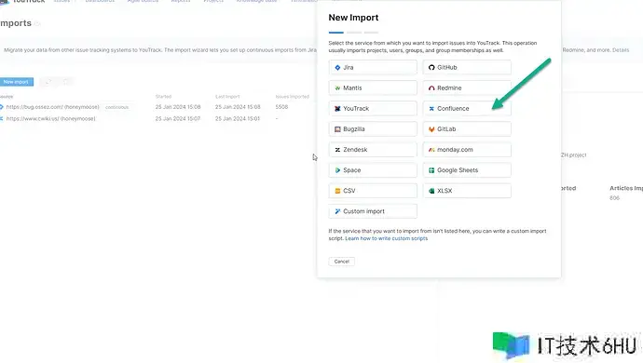Click the Started column header
This screenshot has height=363, width=643.
163,97
